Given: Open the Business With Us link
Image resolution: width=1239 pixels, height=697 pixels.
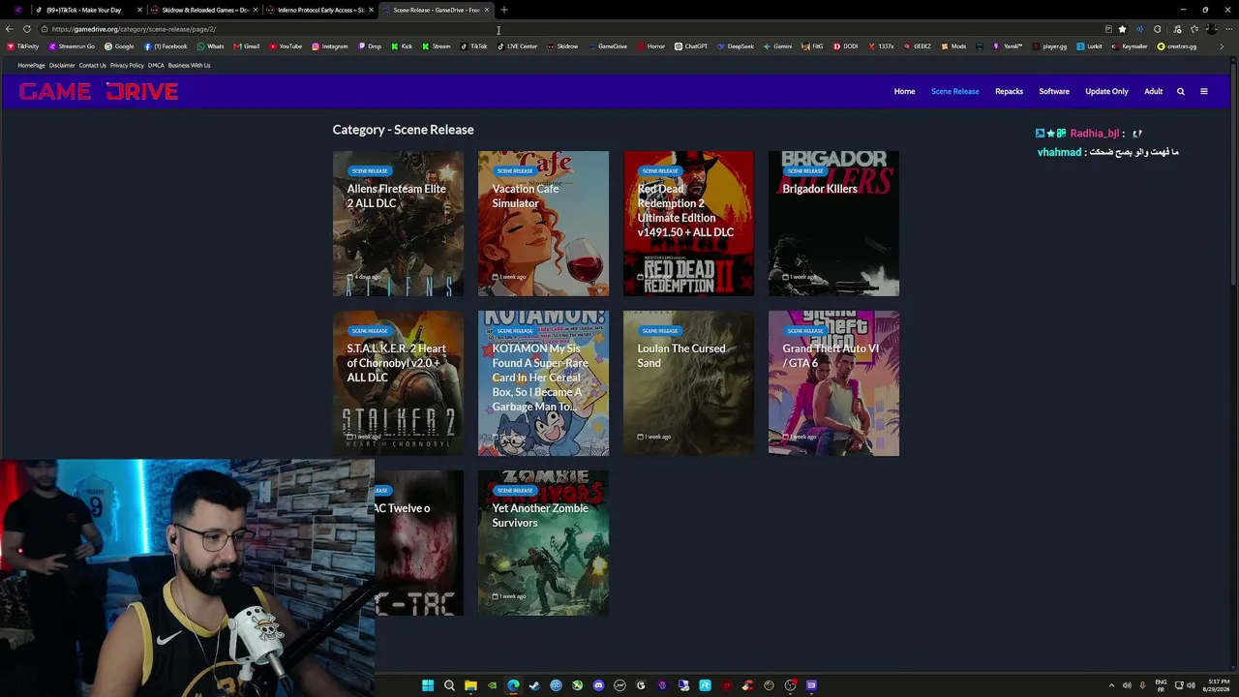Looking at the screenshot, I should [189, 66].
